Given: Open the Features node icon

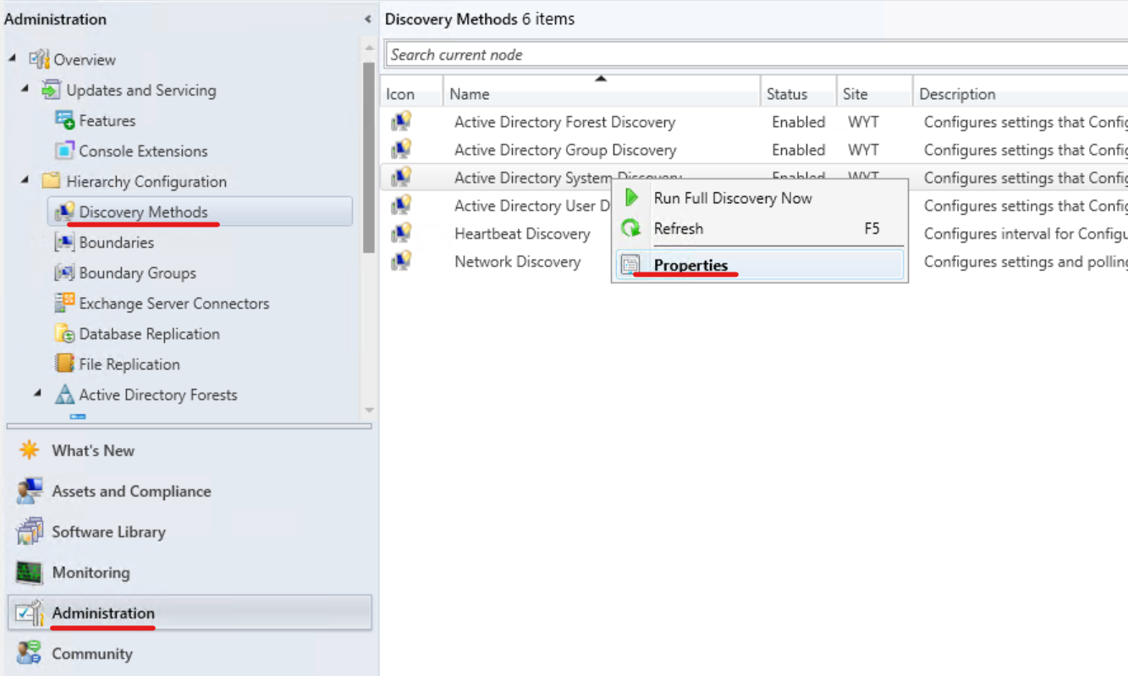Looking at the screenshot, I should coord(64,120).
